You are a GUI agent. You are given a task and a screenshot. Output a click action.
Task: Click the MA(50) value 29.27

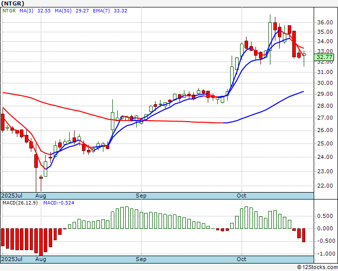[82, 11]
